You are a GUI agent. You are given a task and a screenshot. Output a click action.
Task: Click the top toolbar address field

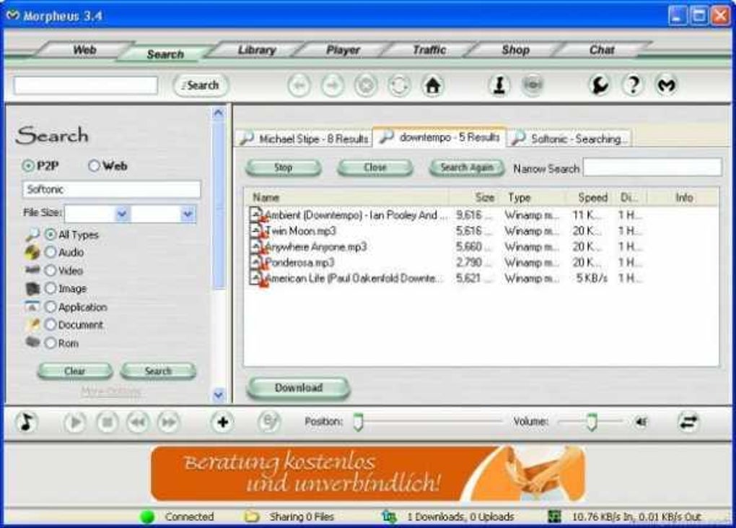[85, 85]
